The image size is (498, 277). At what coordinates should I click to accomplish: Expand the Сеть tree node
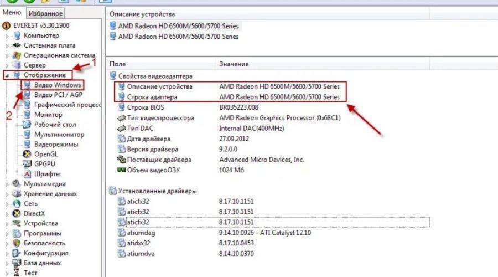(7, 204)
